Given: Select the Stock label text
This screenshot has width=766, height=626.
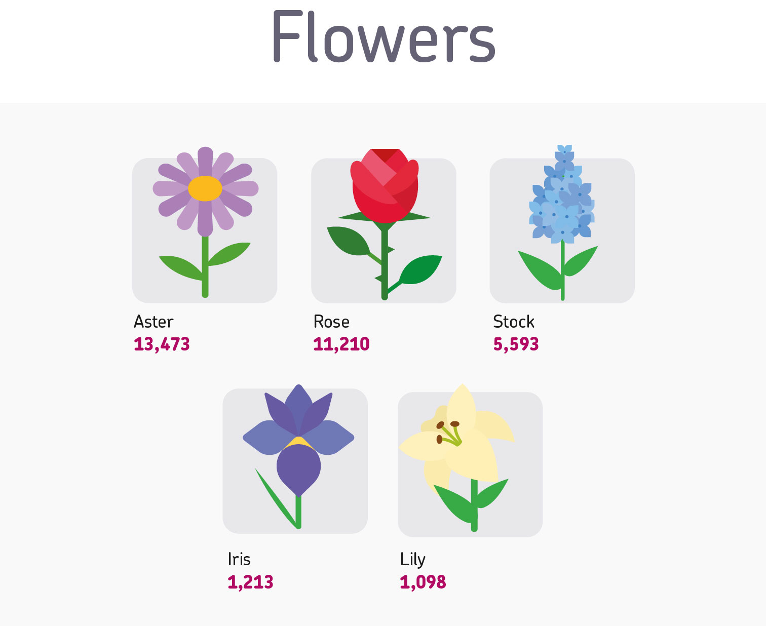Looking at the screenshot, I should [x=514, y=322].
